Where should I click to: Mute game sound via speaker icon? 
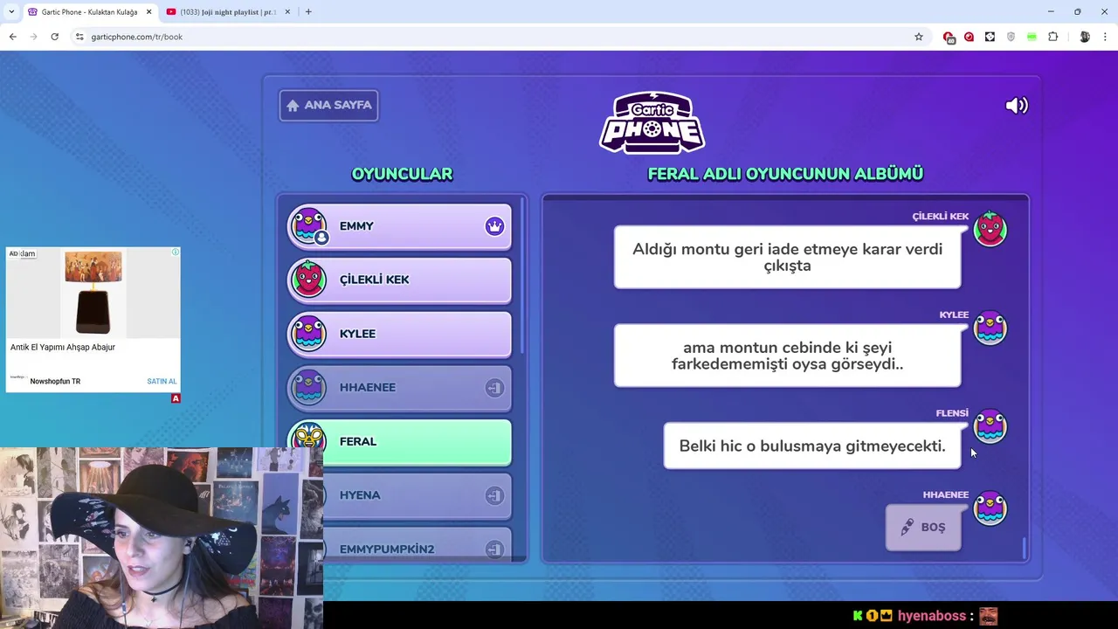pos(1017,106)
